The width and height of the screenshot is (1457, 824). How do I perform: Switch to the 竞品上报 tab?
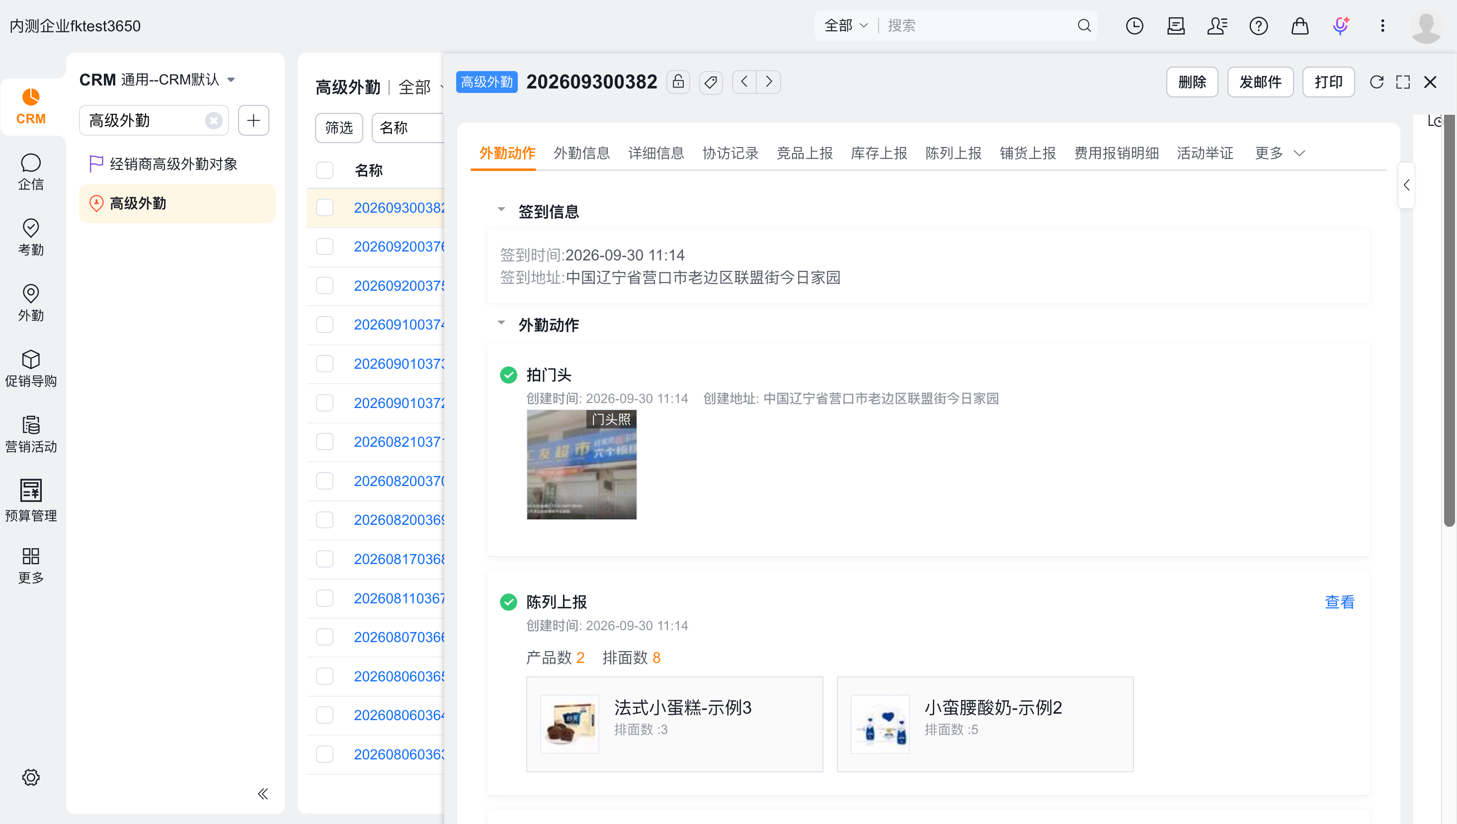[x=805, y=154]
